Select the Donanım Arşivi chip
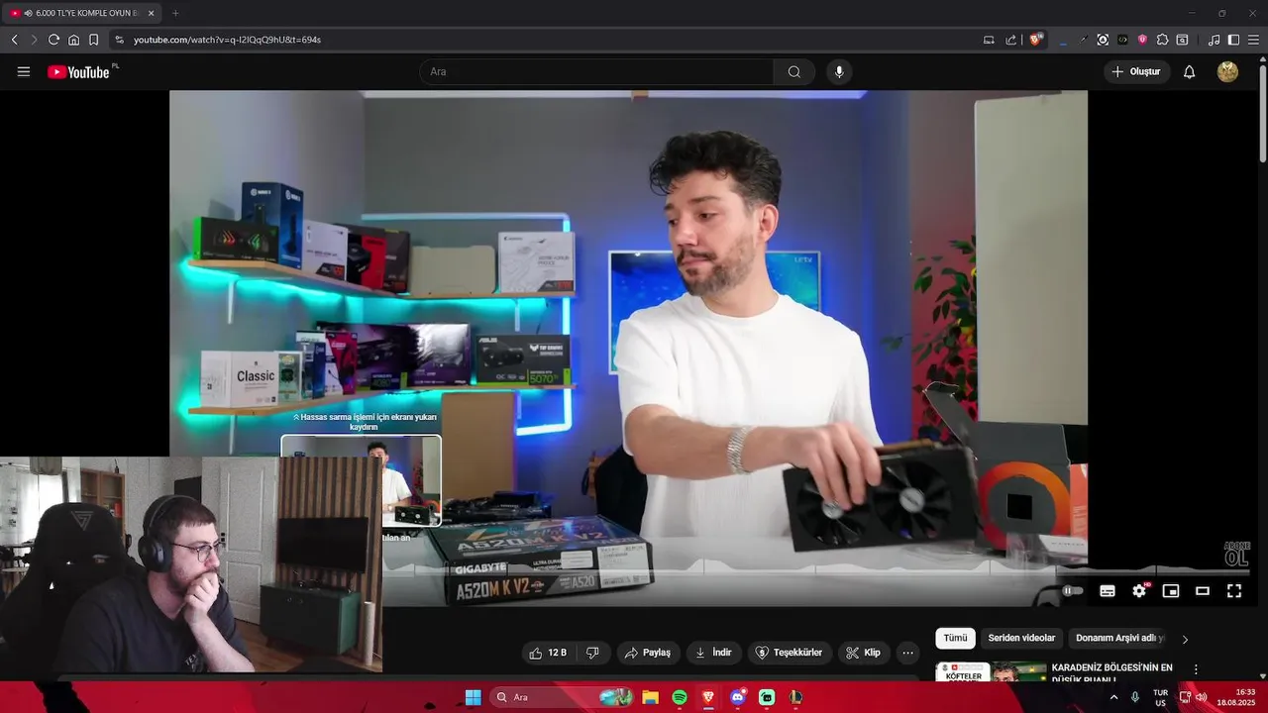The height and width of the screenshot is (713, 1268). 1117,639
